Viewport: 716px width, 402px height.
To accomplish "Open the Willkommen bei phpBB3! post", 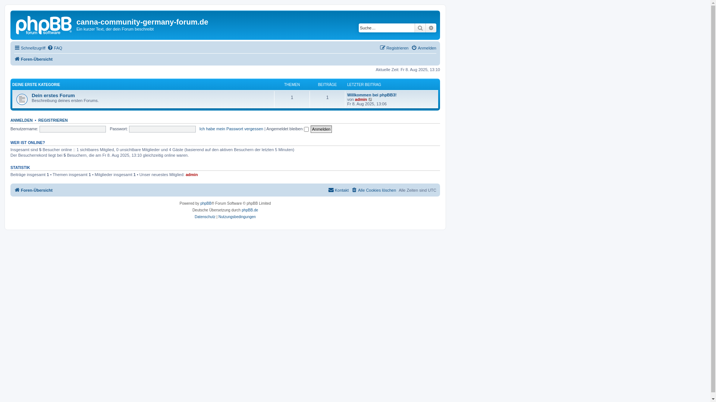I will tap(372, 95).
